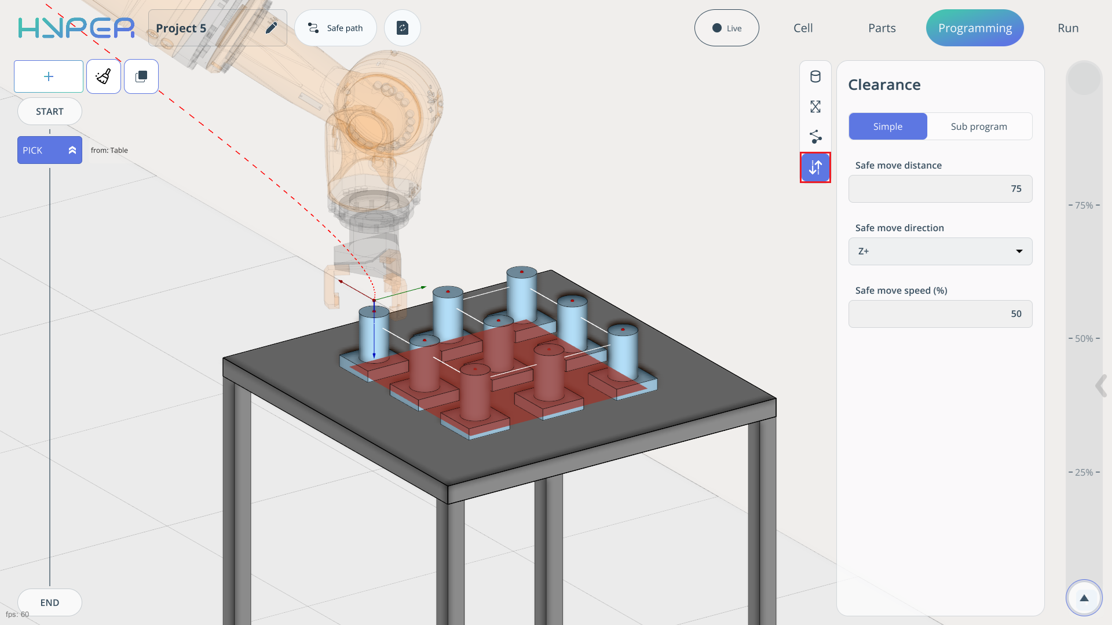The image size is (1112, 625).
Task: Open the cylinder part settings icon
Action: pyautogui.click(x=815, y=76)
